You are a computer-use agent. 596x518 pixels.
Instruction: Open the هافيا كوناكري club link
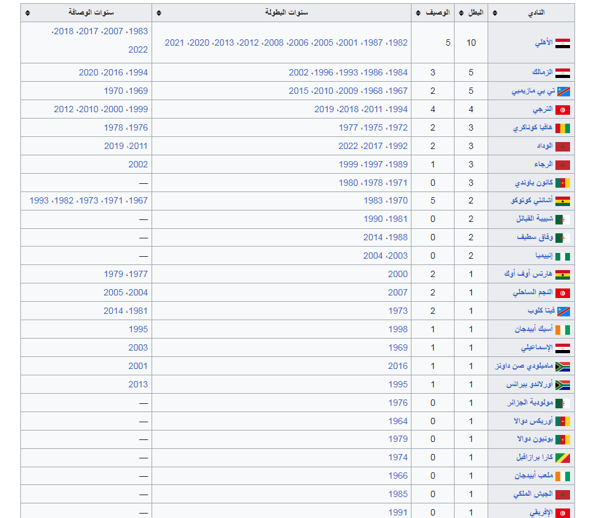click(x=533, y=127)
